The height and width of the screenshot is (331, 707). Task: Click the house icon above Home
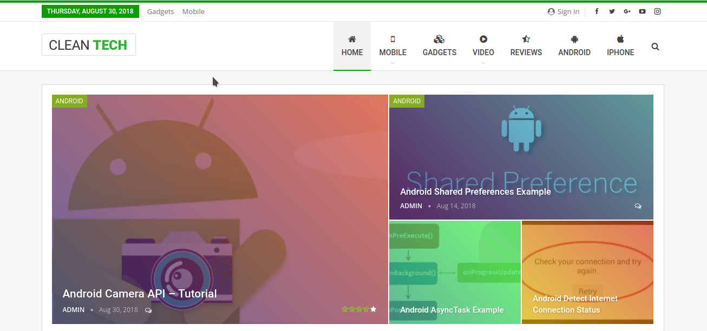click(x=352, y=39)
